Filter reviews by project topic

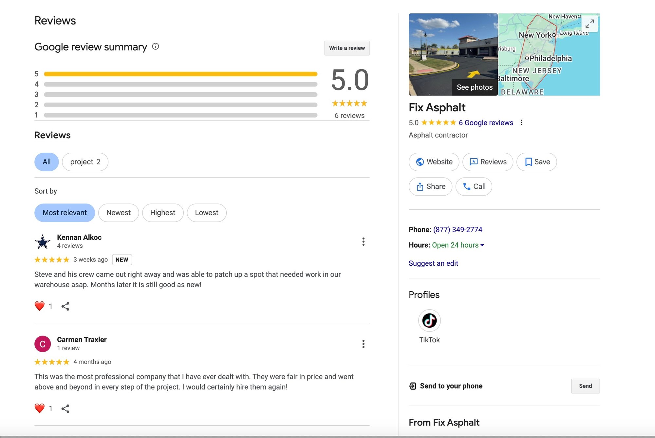click(85, 162)
